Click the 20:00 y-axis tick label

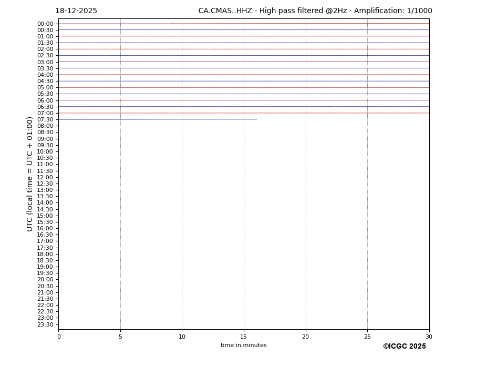[45, 280]
